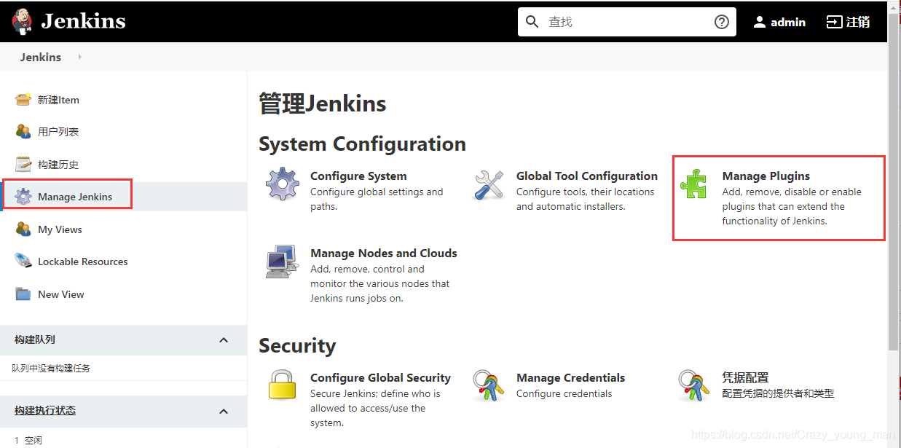Image resolution: width=901 pixels, height=448 pixels.
Task: Click the search magnifier icon
Action: coord(532,22)
